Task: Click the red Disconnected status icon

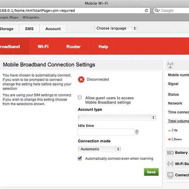Action: (81, 79)
